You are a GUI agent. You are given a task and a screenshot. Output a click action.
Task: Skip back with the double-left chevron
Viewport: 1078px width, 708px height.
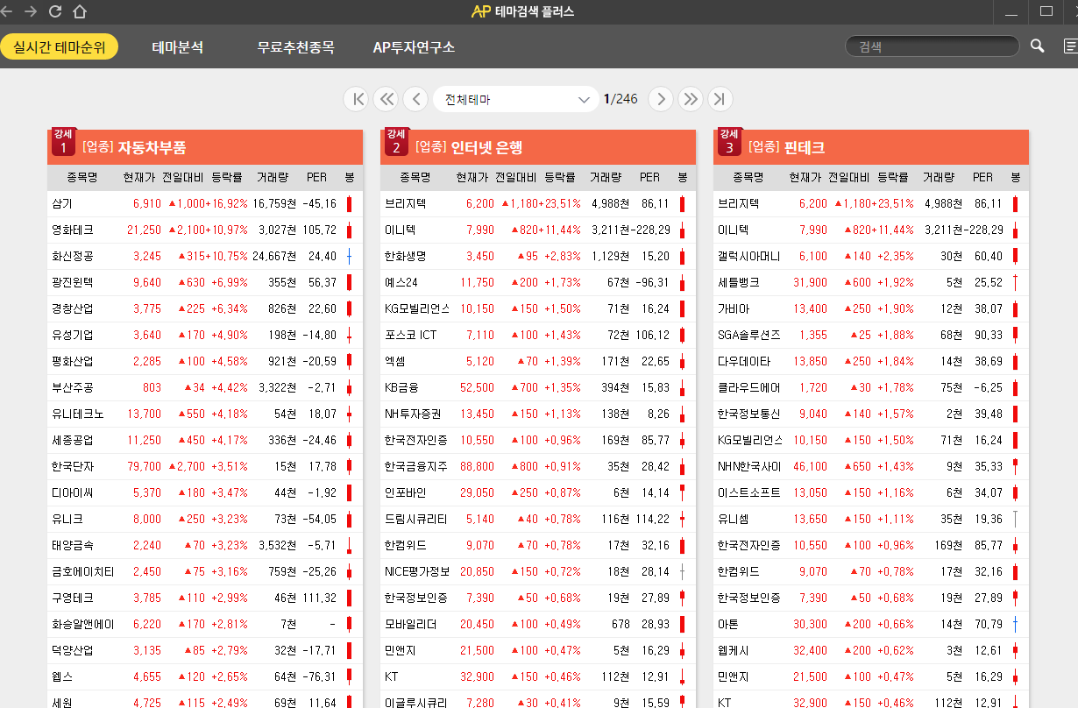386,99
